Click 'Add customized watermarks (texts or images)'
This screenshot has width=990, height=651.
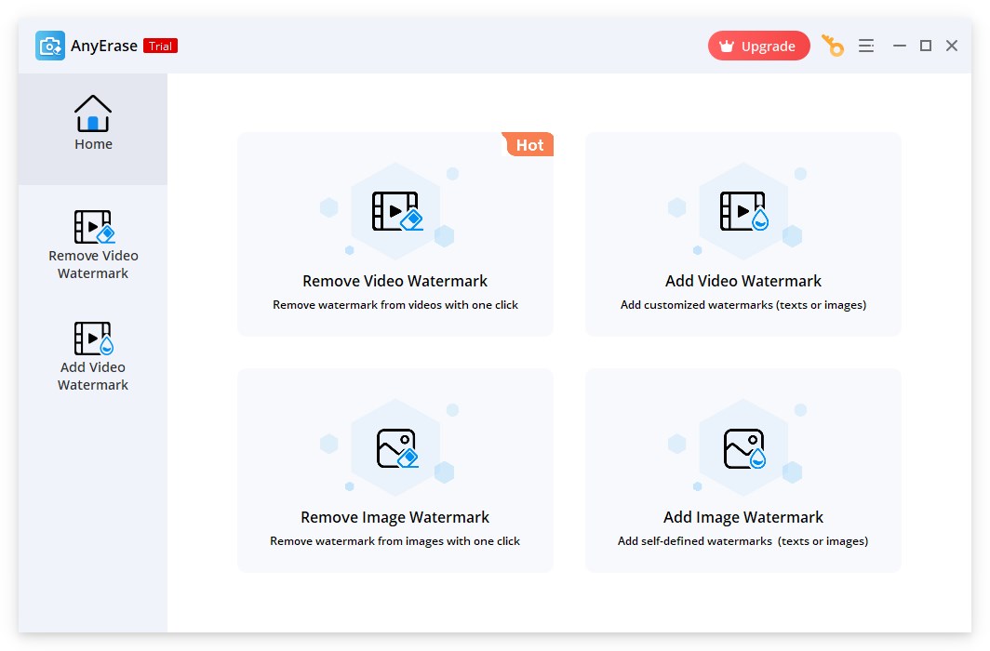743,305
